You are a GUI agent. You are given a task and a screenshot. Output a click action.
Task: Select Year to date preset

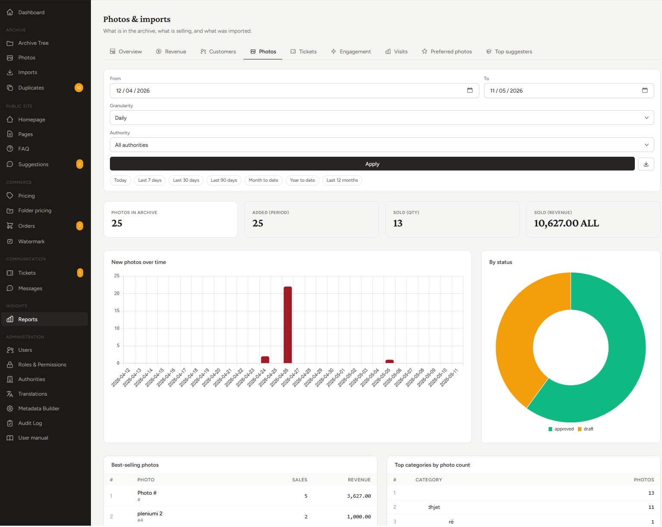tap(303, 180)
